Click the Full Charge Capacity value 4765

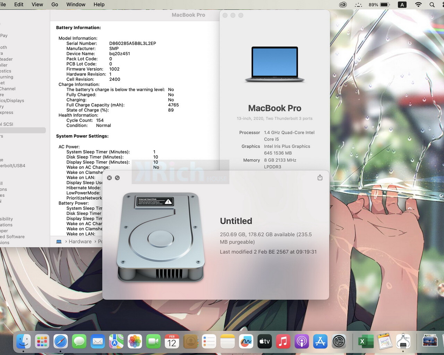173,105
